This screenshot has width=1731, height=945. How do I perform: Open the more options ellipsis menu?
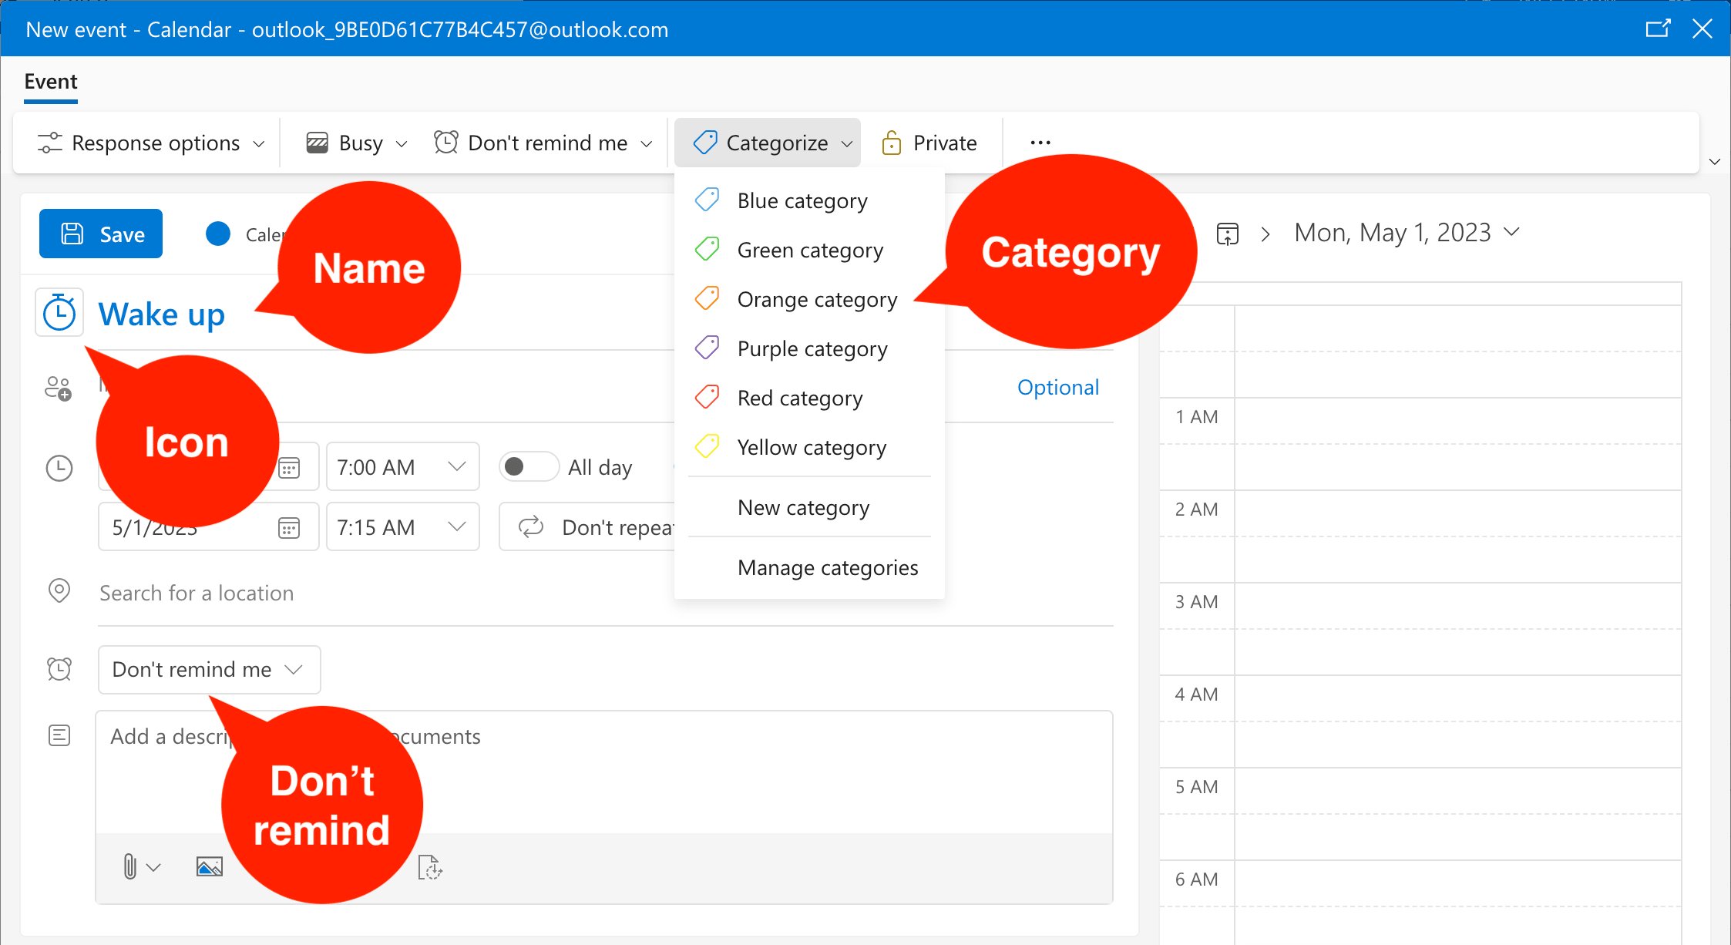point(1040,142)
